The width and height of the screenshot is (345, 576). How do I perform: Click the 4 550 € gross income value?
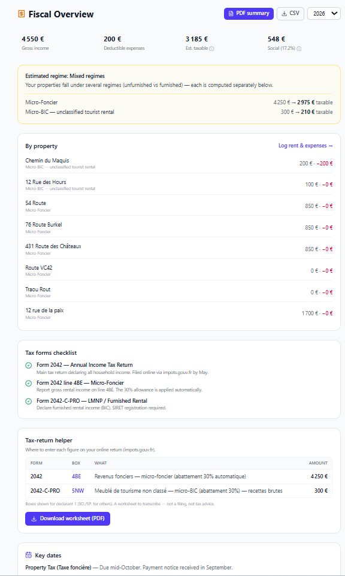point(33,39)
